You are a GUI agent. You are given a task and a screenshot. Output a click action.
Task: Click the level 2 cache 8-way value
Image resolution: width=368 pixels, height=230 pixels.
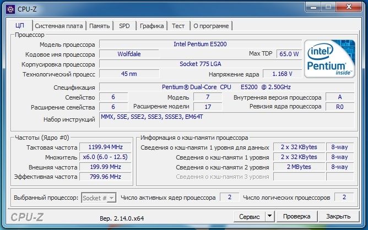click(339, 167)
